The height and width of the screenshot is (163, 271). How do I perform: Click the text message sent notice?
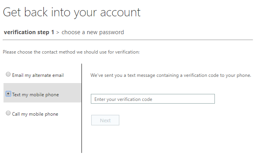click(x=171, y=75)
